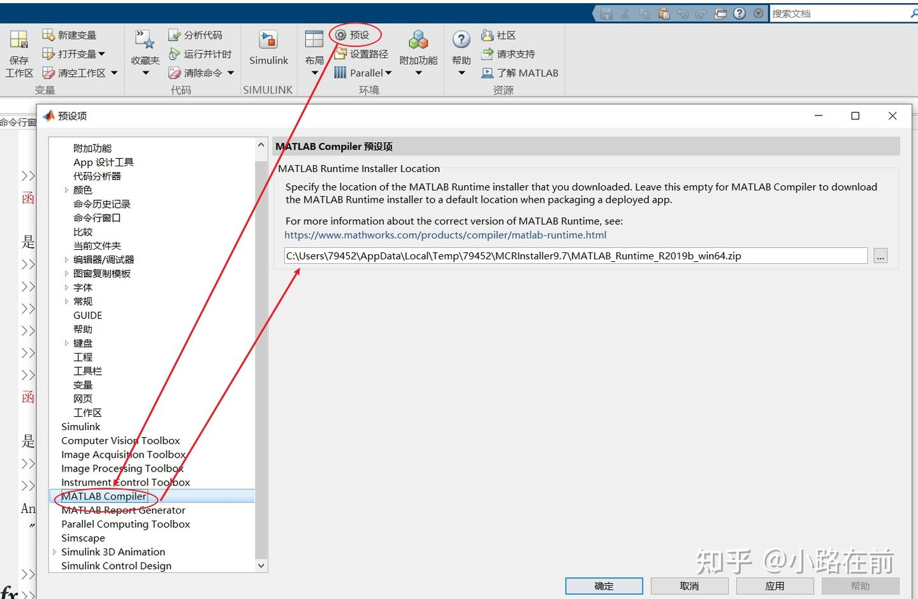Open the 清空工作区 dropdown arrow

pos(114,73)
